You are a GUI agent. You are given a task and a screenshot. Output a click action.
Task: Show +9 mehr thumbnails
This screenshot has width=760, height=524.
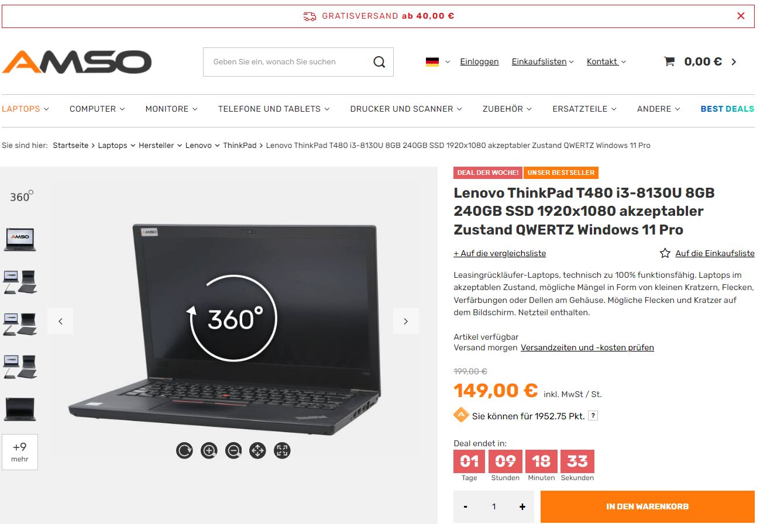(x=20, y=452)
